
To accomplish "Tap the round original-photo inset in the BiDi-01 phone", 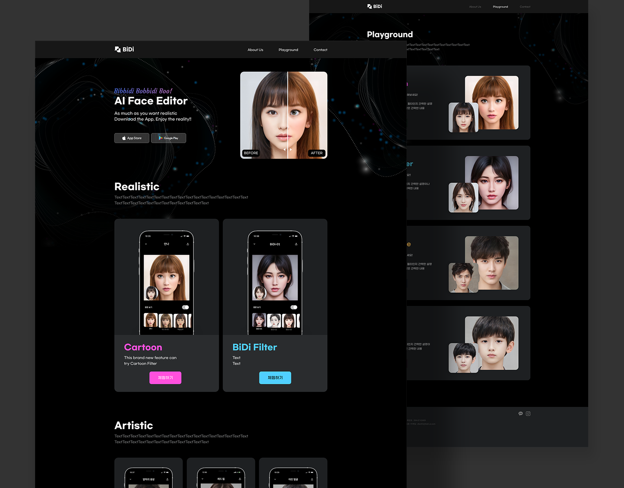I will coord(260,293).
